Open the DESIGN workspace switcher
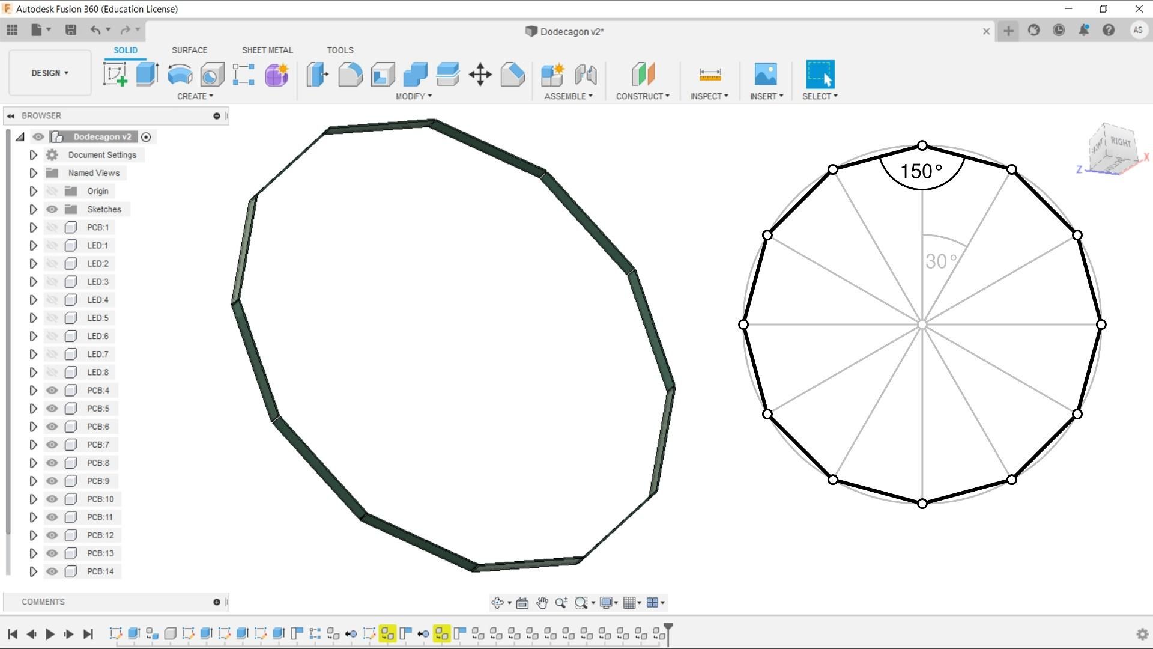This screenshot has width=1153, height=649. click(x=49, y=73)
